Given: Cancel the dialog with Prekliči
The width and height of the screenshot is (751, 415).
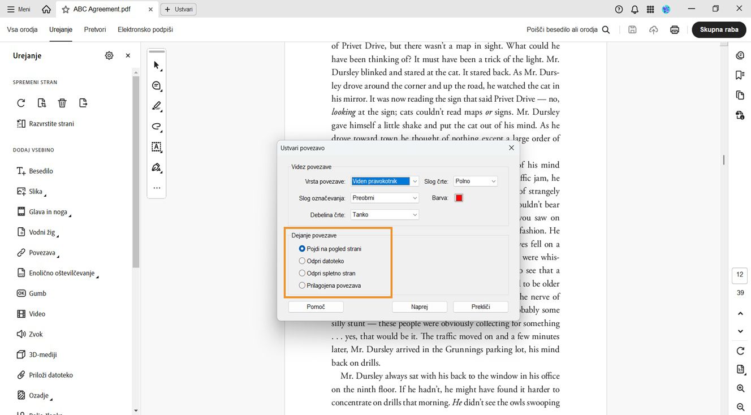Looking at the screenshot, I should pos(481,307).
